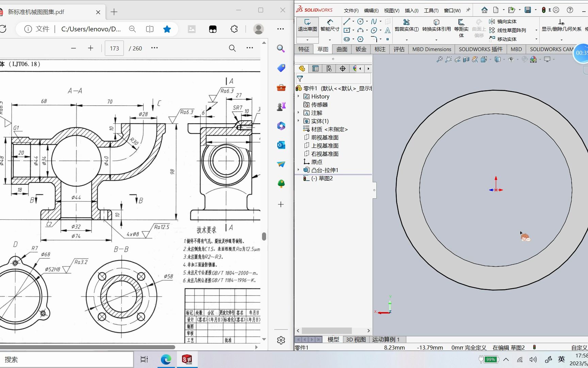Select the Line sketch tool

pos(347,21)
